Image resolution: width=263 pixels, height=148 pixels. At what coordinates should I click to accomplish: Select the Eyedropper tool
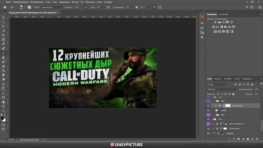coord(3,44)
